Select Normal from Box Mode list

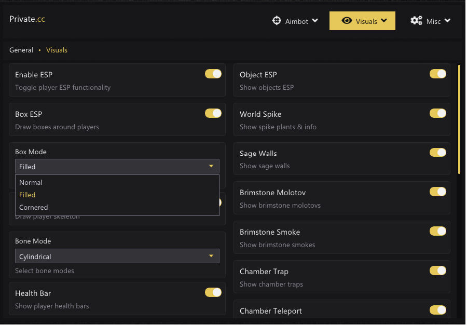(31, 182)
